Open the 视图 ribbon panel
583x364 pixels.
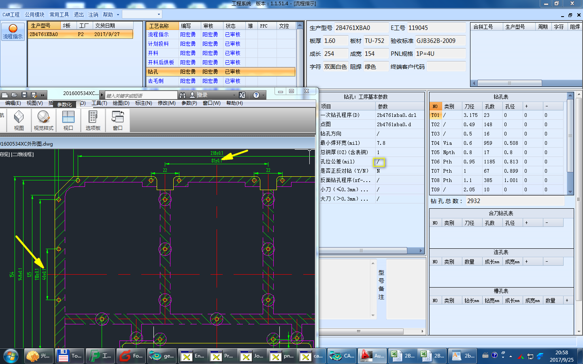tap(19, 121)
